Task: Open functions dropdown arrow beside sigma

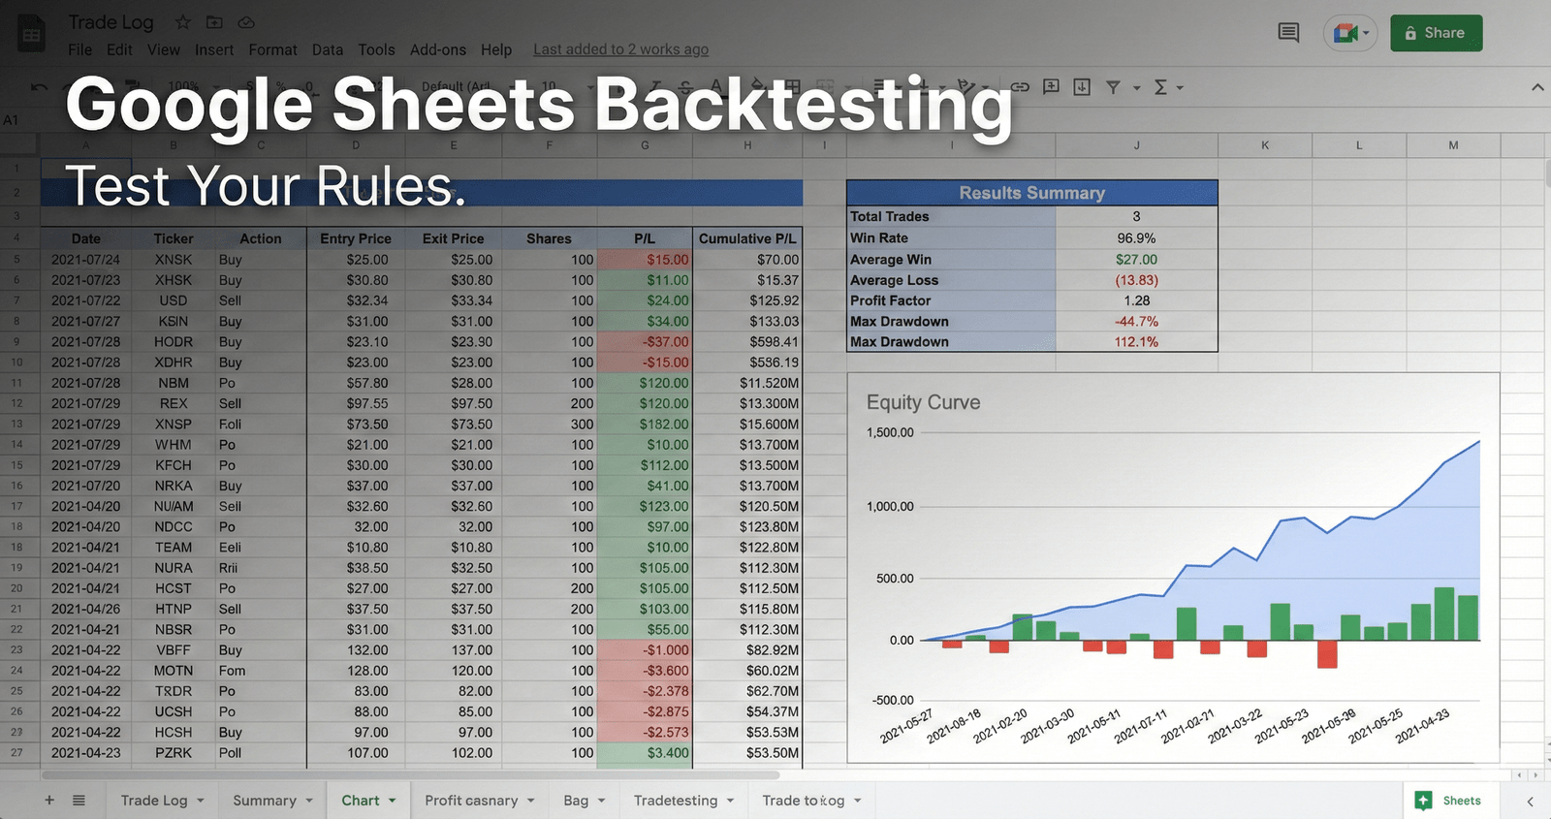Action: pos(1180,88)
